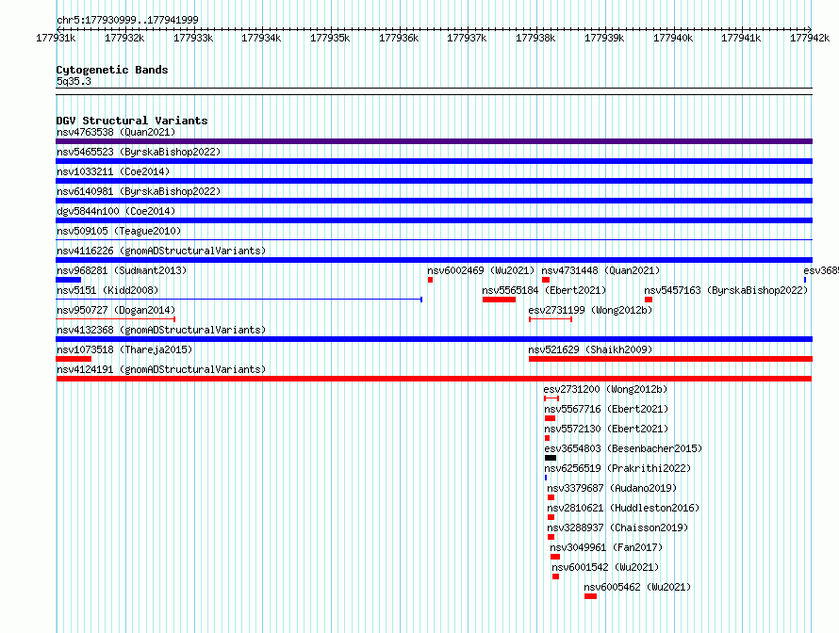The width and height of the screenshot is (839, 633).
Task: Click the thin red nsv950727 feature line
Action: [x=116, y=319]
